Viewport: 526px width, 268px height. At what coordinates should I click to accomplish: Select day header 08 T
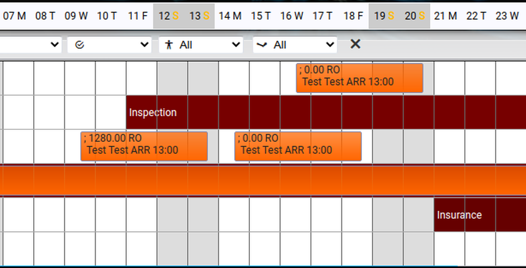(x=45, y=16)
